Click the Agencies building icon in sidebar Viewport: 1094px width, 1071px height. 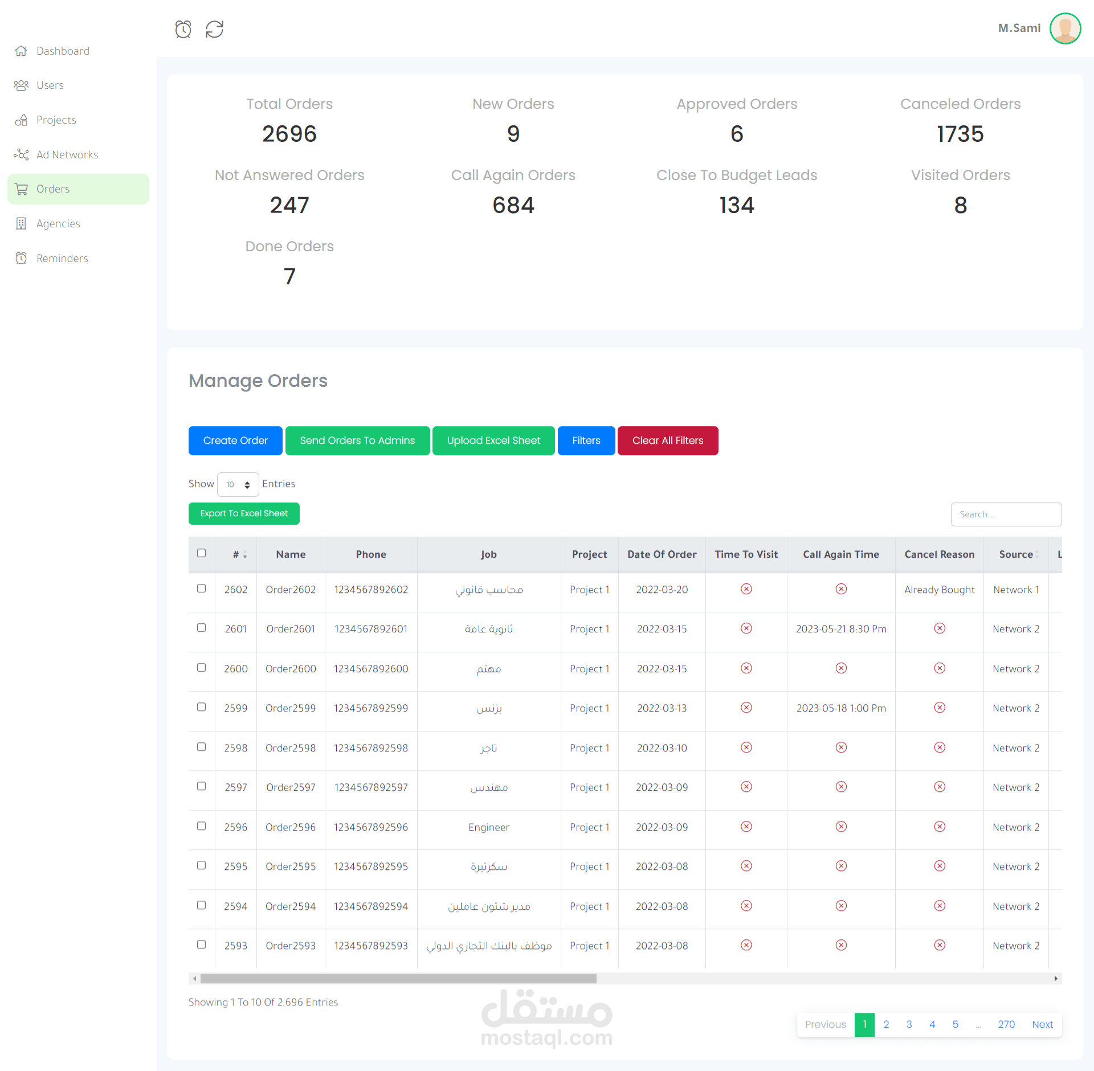21,223
